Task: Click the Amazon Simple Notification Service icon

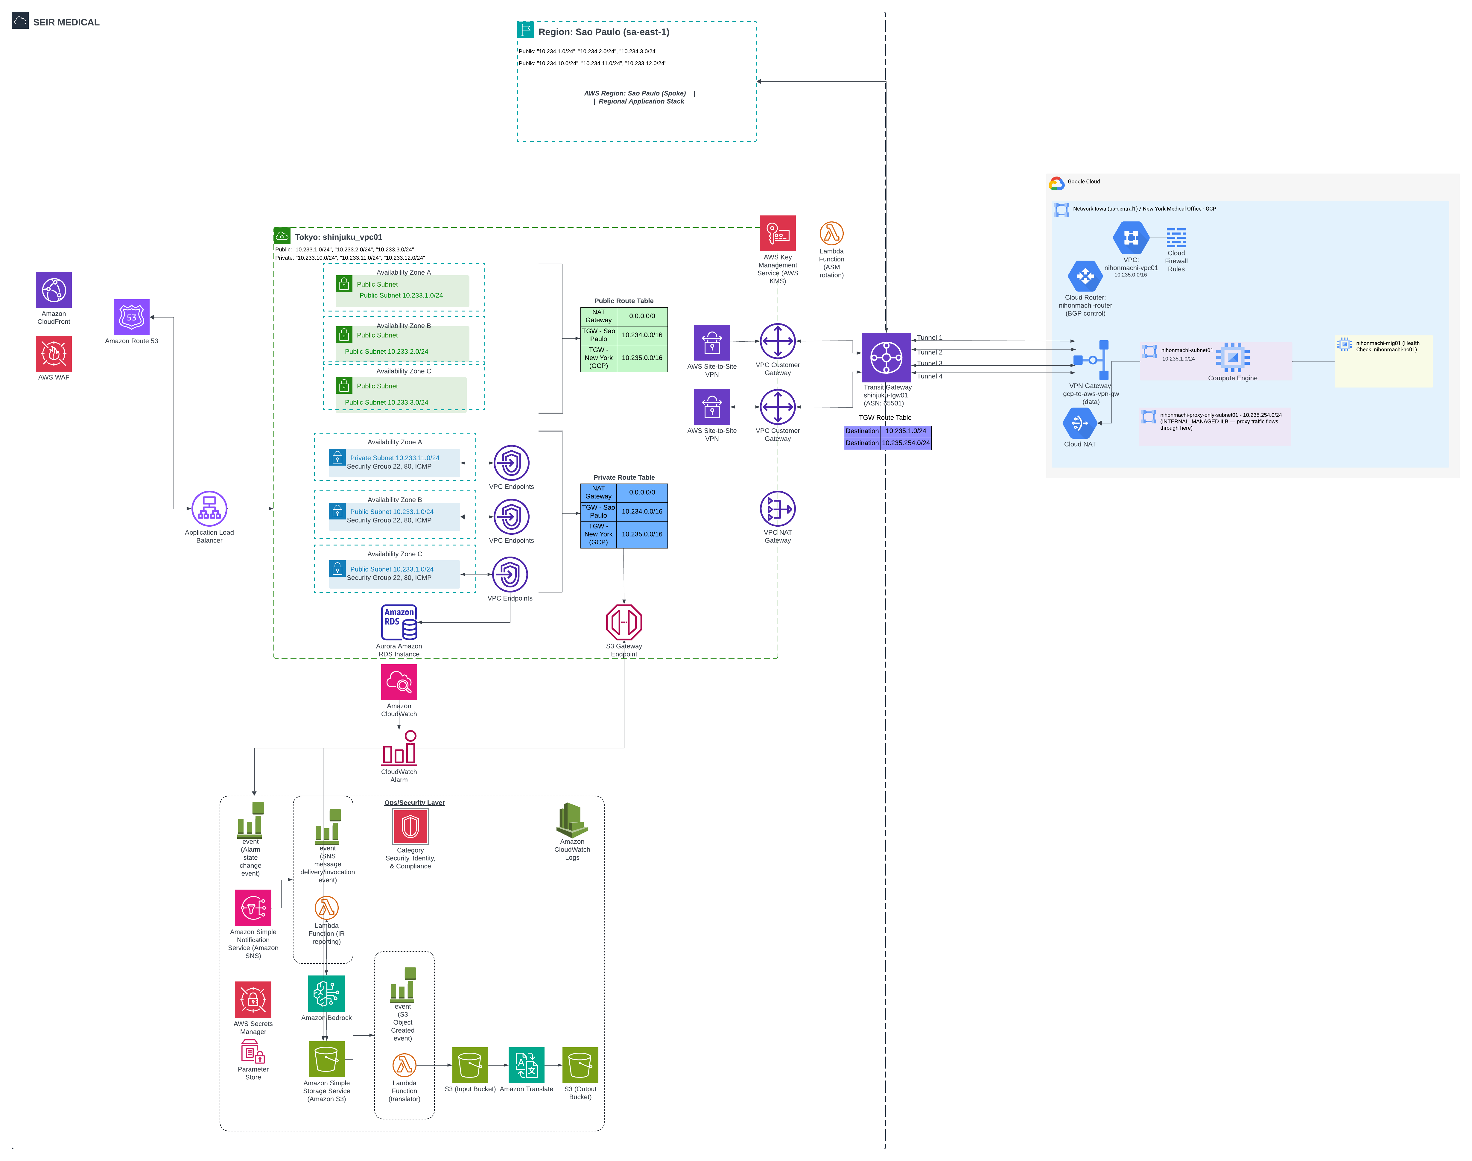Action: click(x=253, y=908)
